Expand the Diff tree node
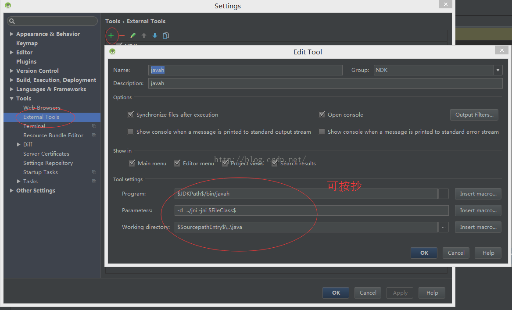 pos(18,145)
